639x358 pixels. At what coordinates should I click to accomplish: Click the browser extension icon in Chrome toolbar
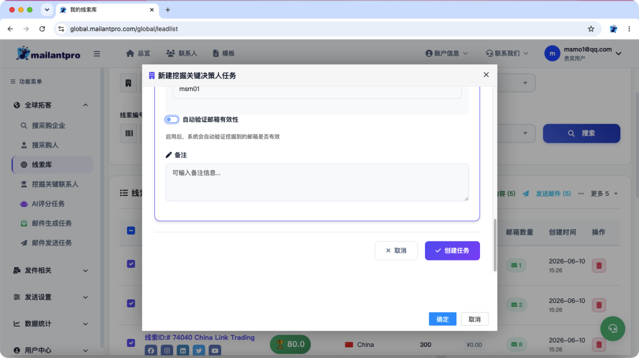[613, 29]
